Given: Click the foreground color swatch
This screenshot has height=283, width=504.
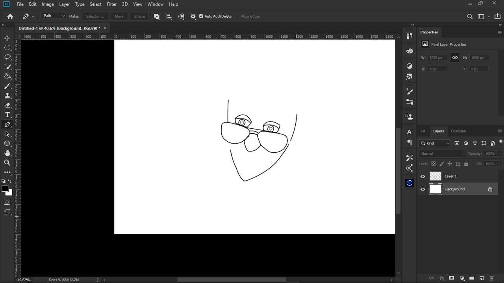Looking at the screenshot, I should (5, 189).
